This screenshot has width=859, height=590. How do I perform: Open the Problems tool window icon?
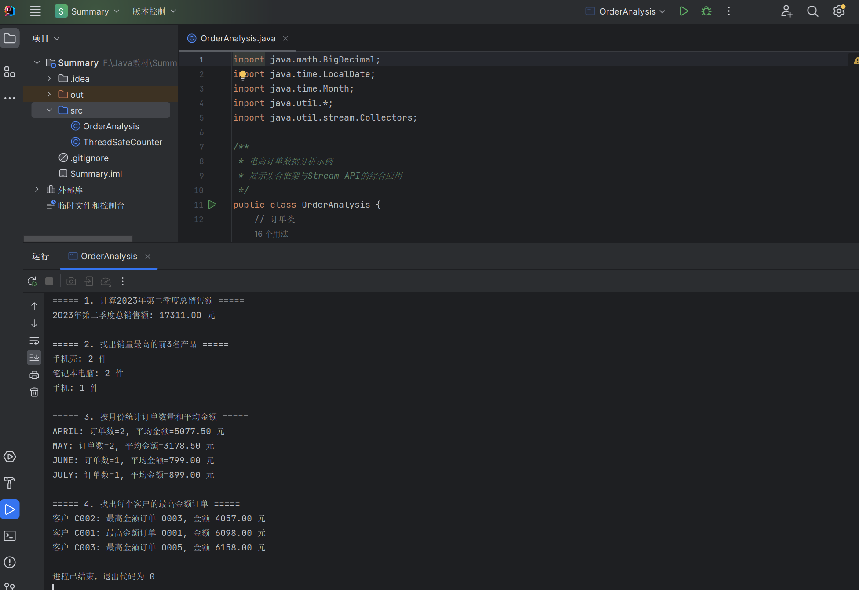click(10, 562)
